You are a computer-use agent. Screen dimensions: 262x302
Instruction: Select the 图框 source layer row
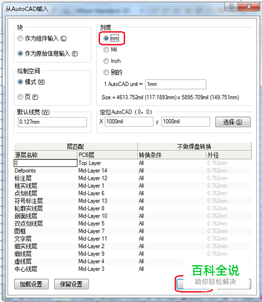[46, 231]
